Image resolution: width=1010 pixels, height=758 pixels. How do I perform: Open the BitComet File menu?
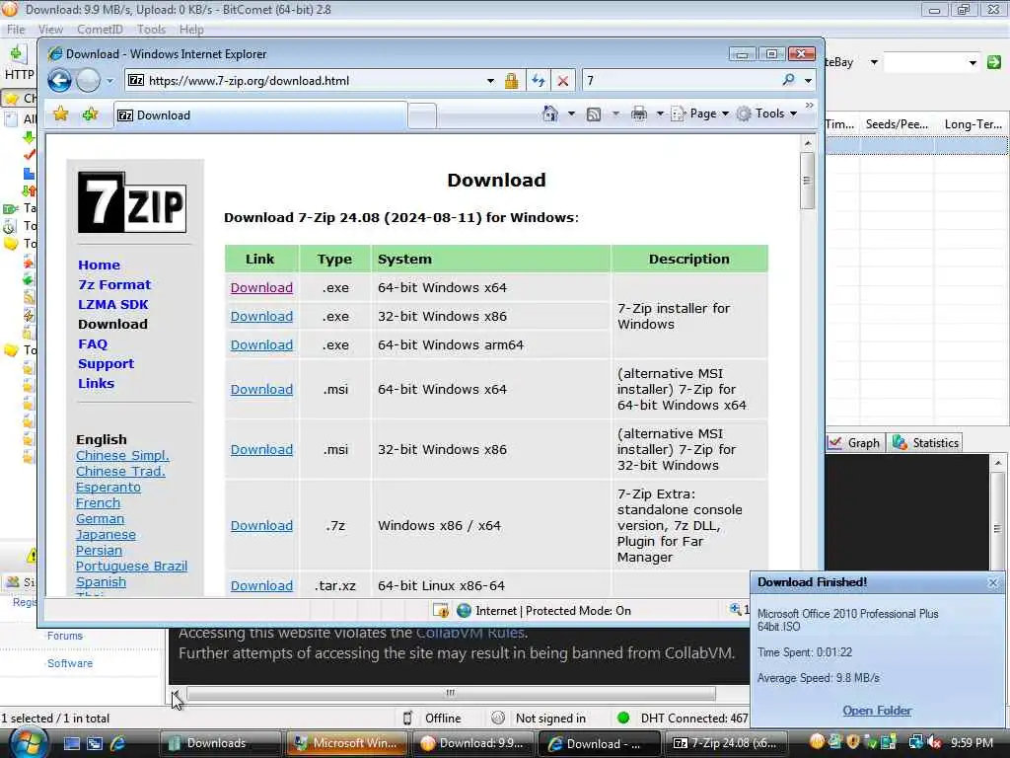coord(16,29)
